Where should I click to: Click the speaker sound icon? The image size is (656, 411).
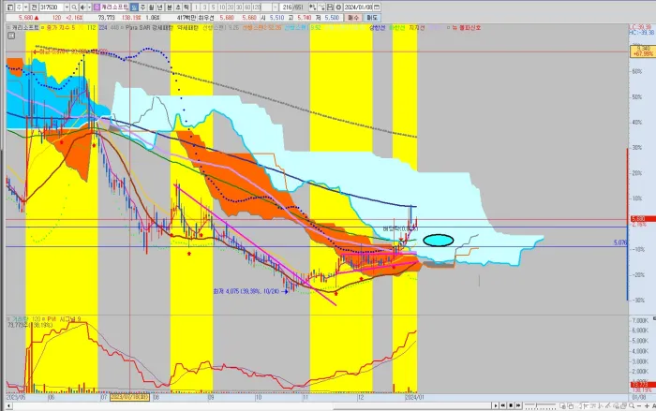(x=82, y=7)
